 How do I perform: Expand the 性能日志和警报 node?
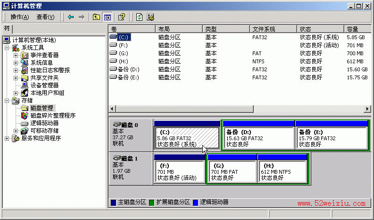(16, 70)
